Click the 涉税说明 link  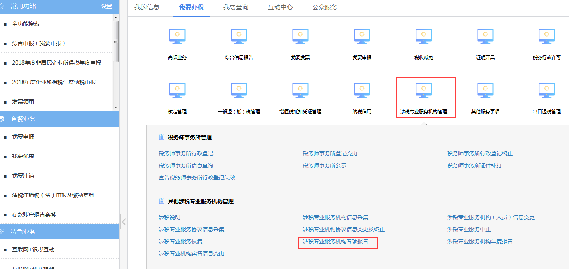(x=169, y=217)
